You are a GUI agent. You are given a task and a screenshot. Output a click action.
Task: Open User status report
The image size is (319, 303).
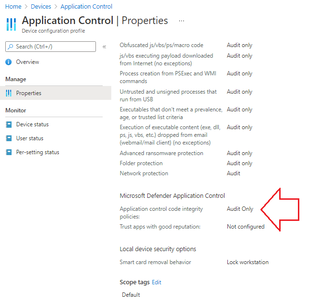tap(30, 138)
